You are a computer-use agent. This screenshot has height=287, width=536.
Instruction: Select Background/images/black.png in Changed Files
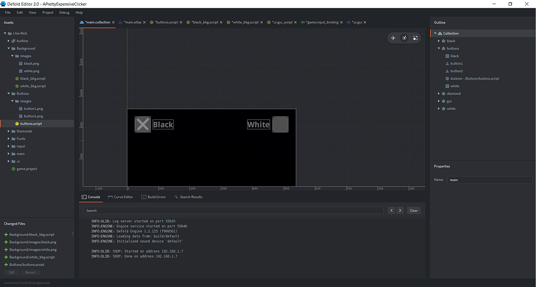click(32, 242)
